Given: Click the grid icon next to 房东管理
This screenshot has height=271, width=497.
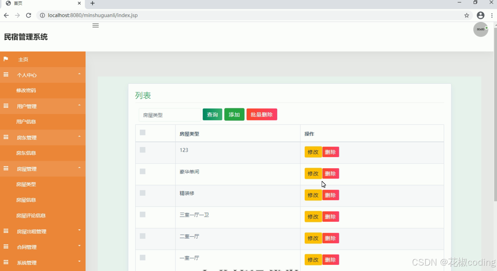Looking at the screenshot, I should point(6,137).
